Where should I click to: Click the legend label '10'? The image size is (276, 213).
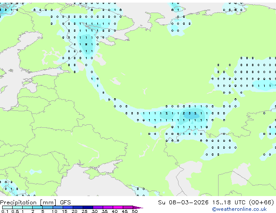[54, 211]
